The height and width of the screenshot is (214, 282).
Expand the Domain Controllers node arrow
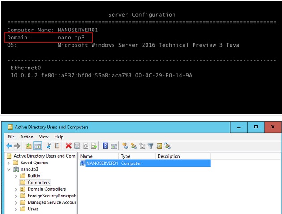click(x=16, y=189)
